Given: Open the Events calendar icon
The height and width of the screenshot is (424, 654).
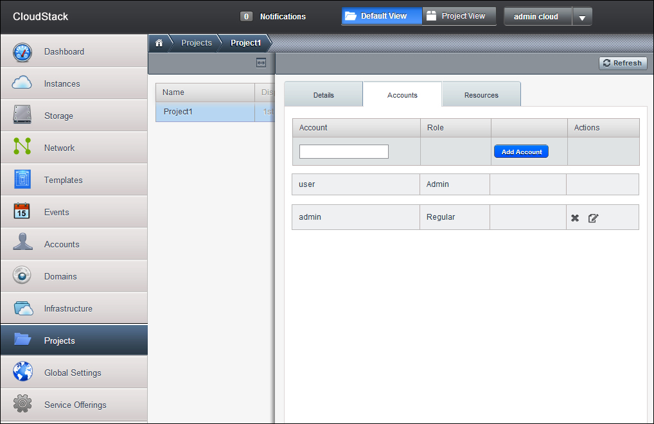Looking at the screenshot, I should coord(22,211).
